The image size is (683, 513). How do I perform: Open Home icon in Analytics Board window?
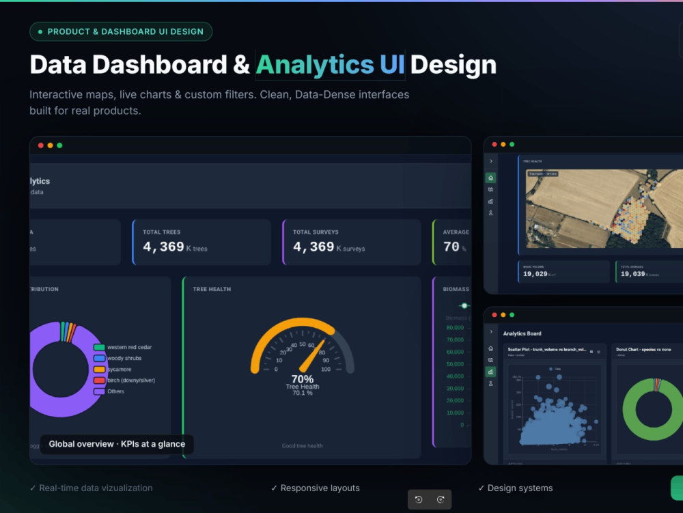(x=490, y=348)
